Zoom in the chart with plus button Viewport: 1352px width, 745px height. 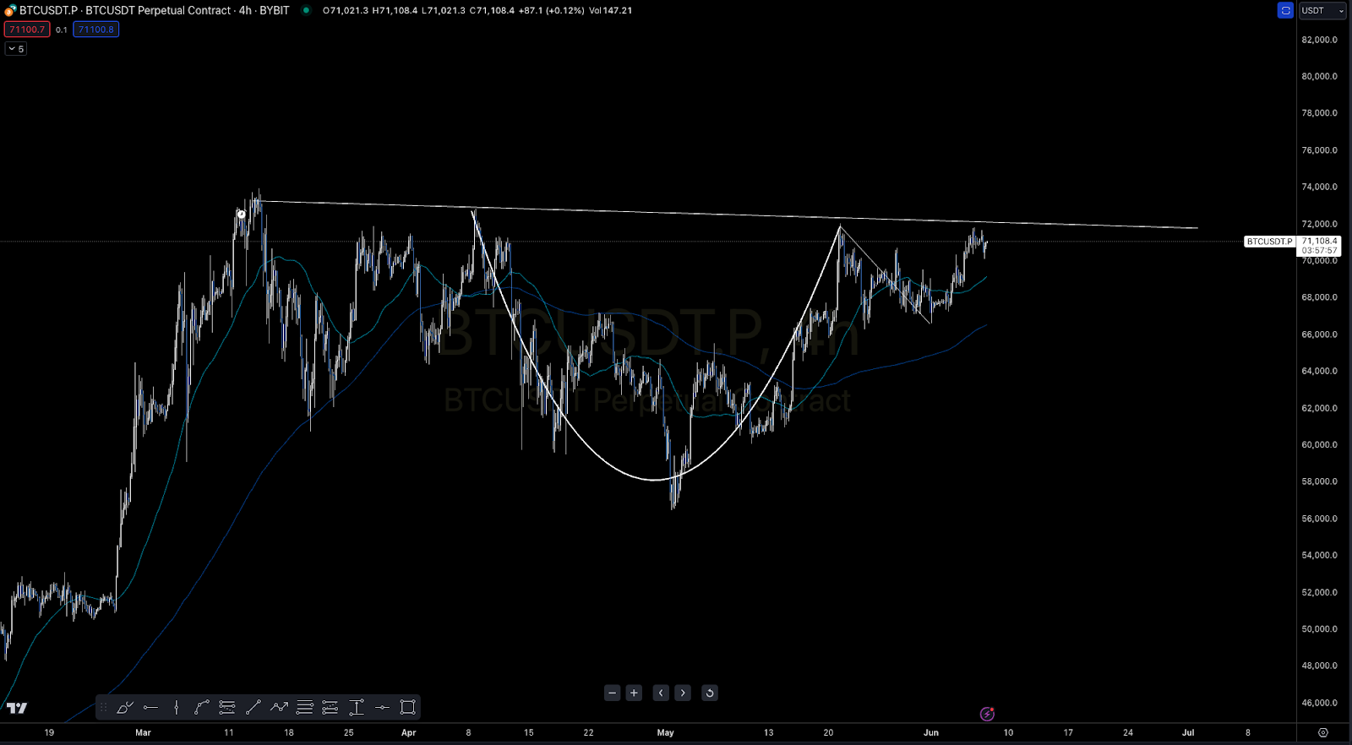634,693
